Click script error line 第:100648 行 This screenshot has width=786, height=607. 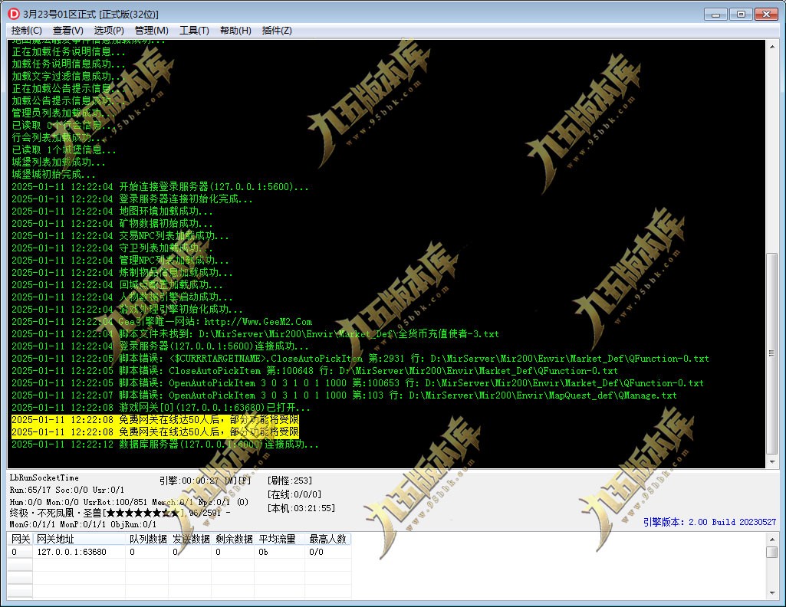(x=314, y=371)
